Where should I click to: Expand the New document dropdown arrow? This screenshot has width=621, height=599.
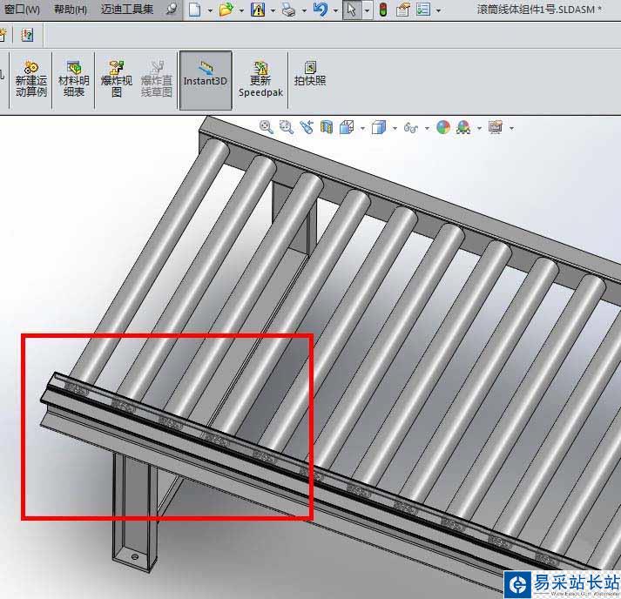click(x=210, y=10)
